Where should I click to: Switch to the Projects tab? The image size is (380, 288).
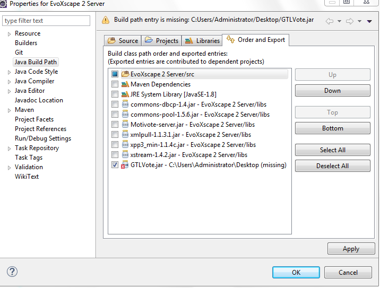point(161,40)
